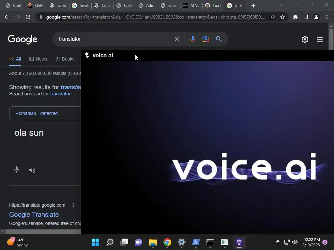Viewport: 334px width, 250px height.
Task: Click the Google logo
Action: [x=23, y=39]
